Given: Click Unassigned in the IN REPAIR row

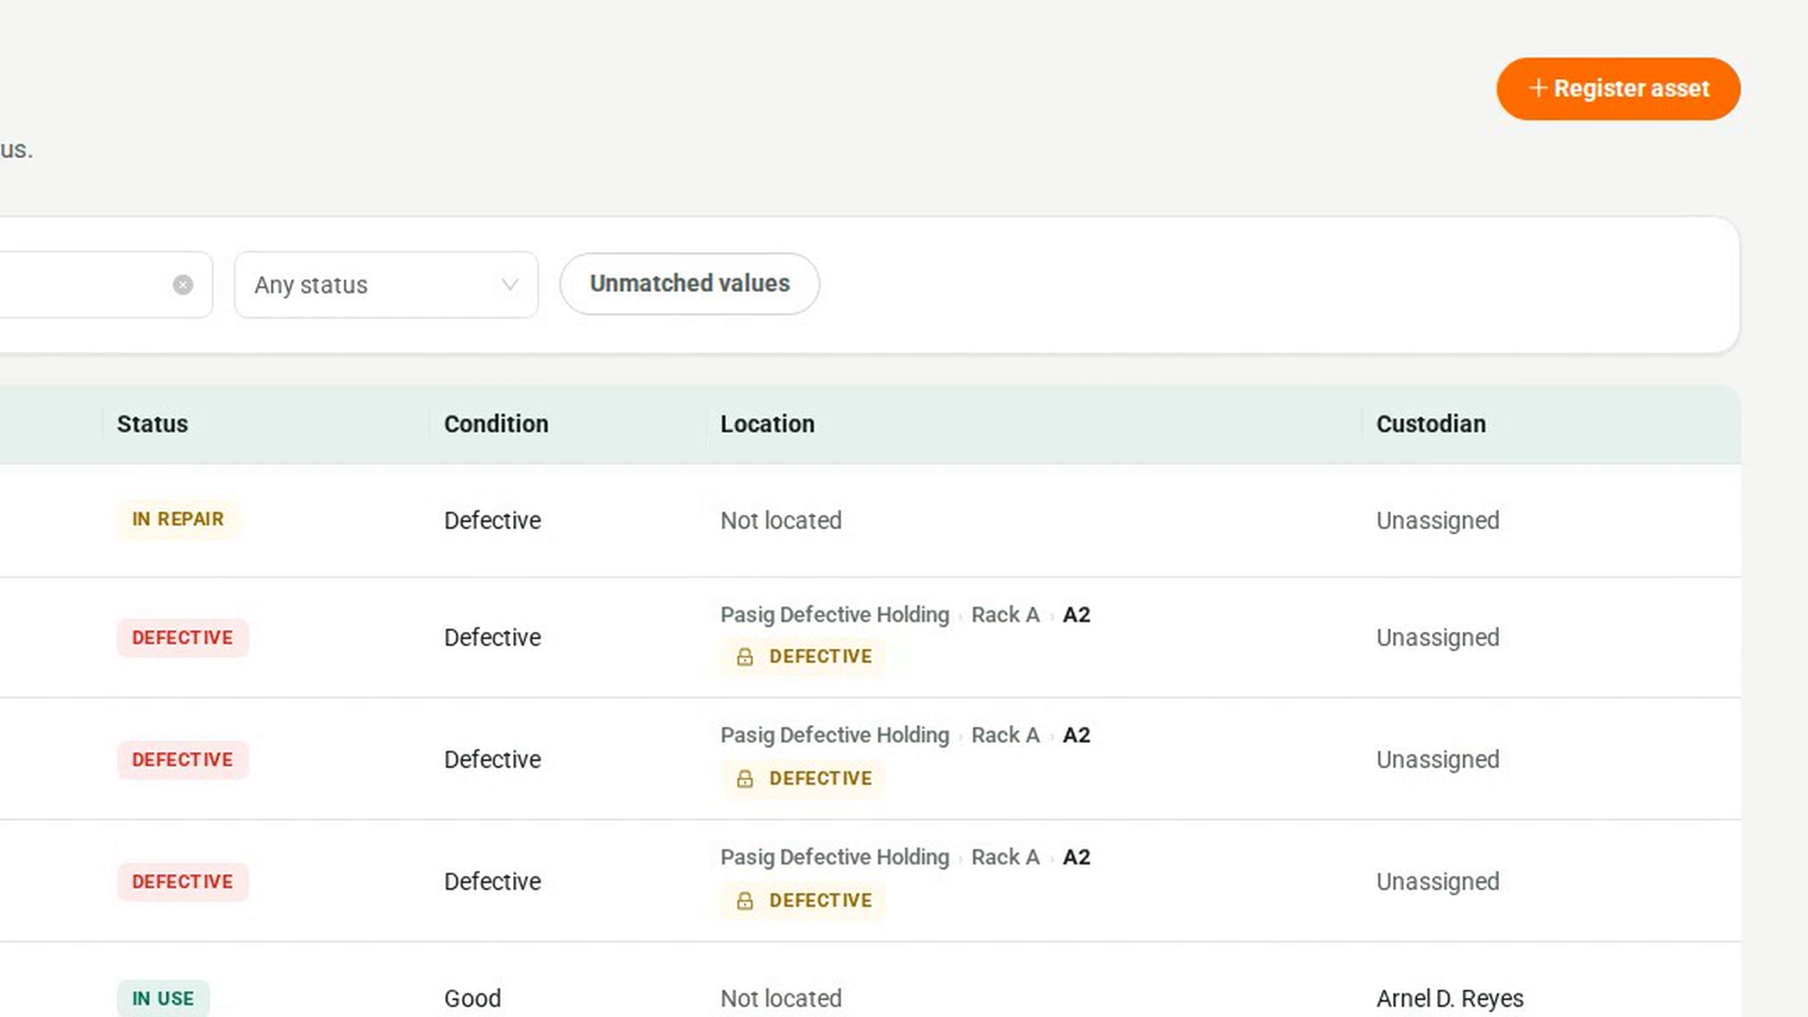Looking at the screenshot, I should pyautogui.click(x=1438, y=521).
